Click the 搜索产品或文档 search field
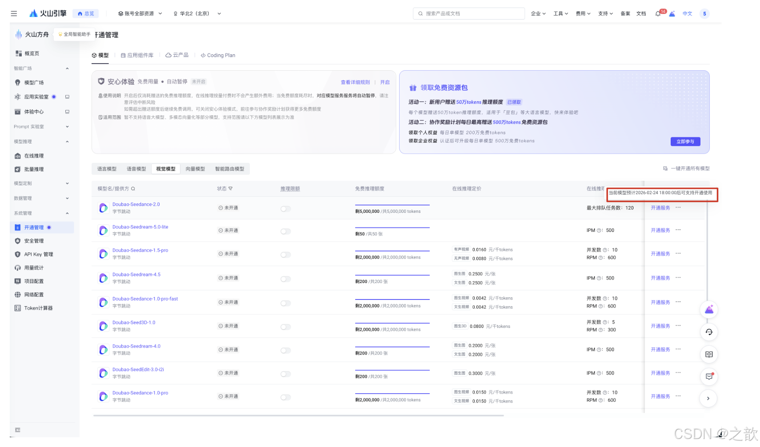 [x=469, y=14]
